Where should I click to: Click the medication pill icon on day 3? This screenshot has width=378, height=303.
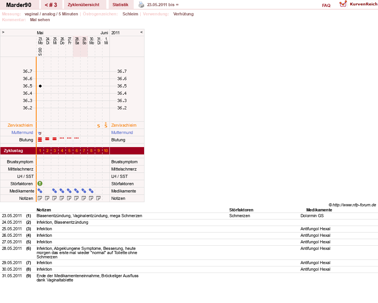click(x=55, y=191)
